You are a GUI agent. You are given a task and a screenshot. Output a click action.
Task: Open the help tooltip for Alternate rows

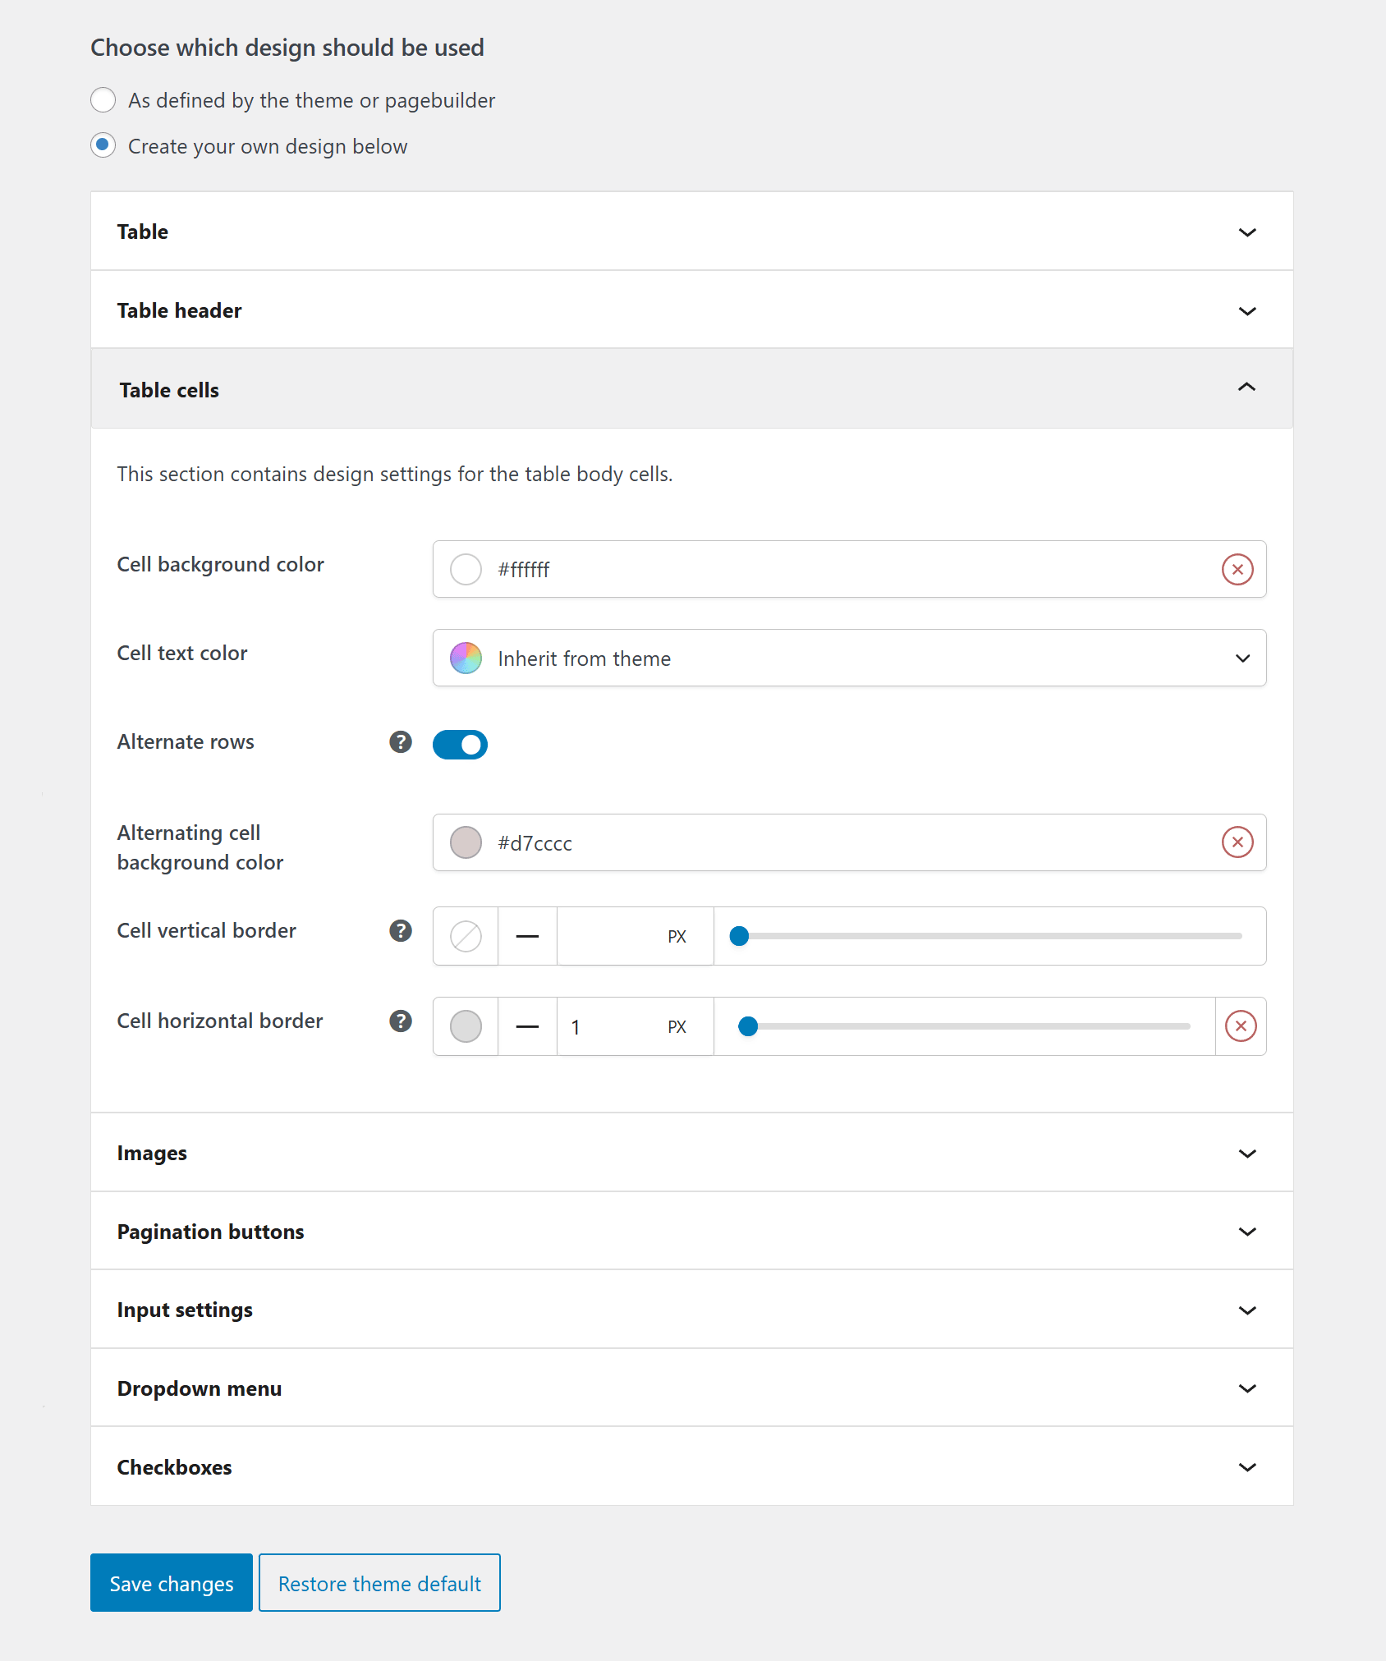(x=400, y=744)
